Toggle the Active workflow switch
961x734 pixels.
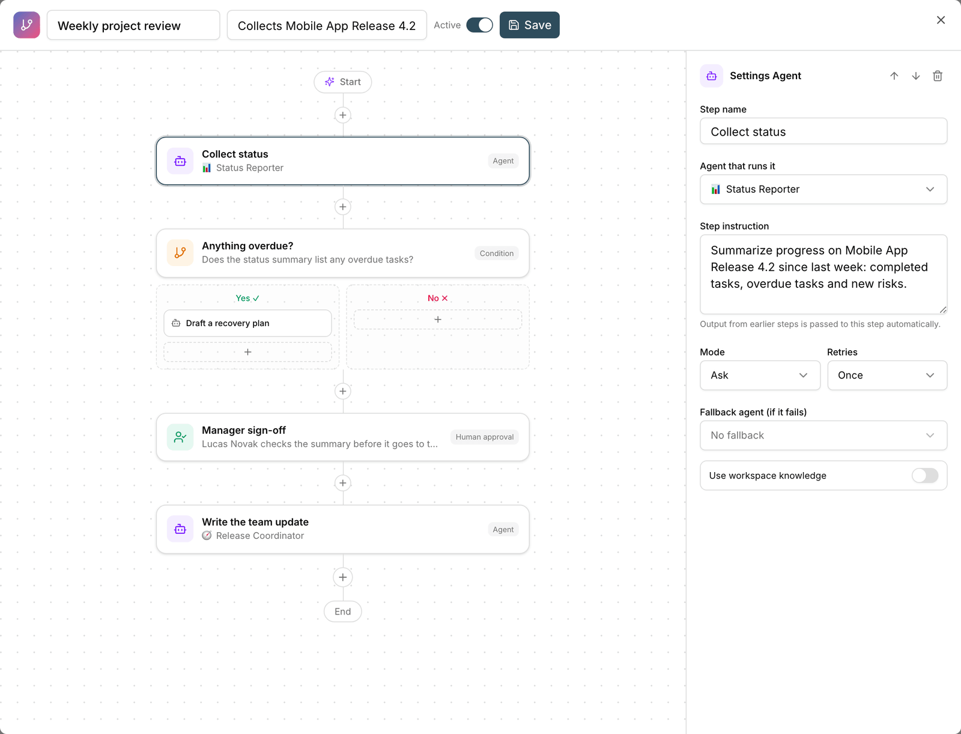[x=479, y=25]
